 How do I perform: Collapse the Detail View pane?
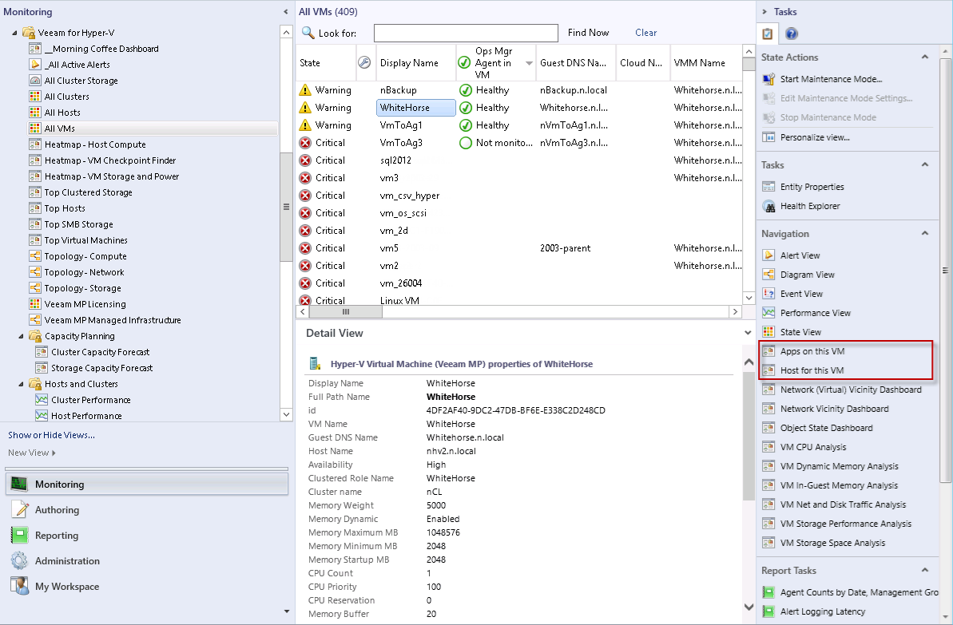tap(748, 333)
